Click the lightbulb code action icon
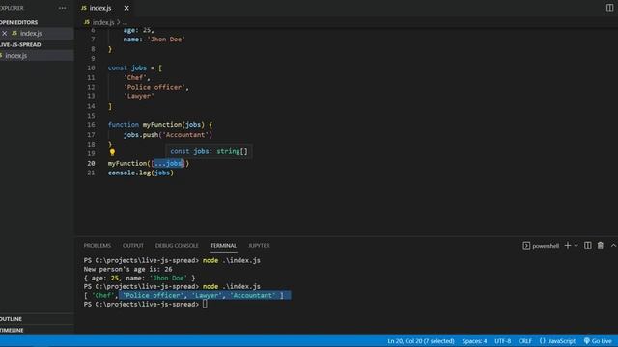This screenshot has width=618, height=347. tap(112, 152)
